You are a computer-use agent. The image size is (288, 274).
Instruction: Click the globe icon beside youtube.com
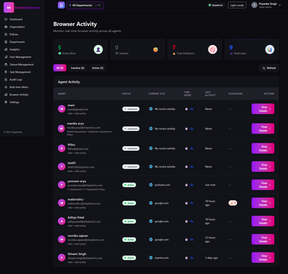[151, 185]
